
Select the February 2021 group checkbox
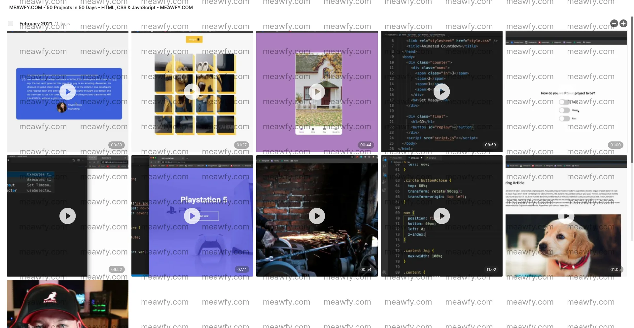pyautogui.click(x=10, y=23)
